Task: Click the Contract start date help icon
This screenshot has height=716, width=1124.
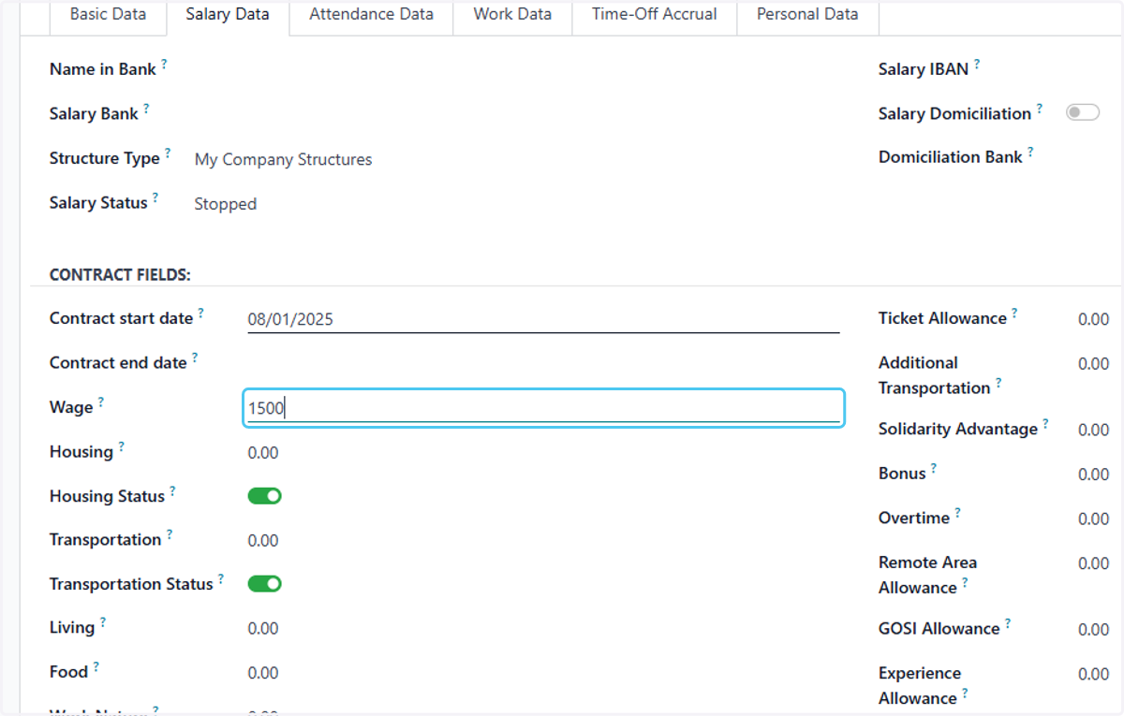Action: (x=200, y=313)
